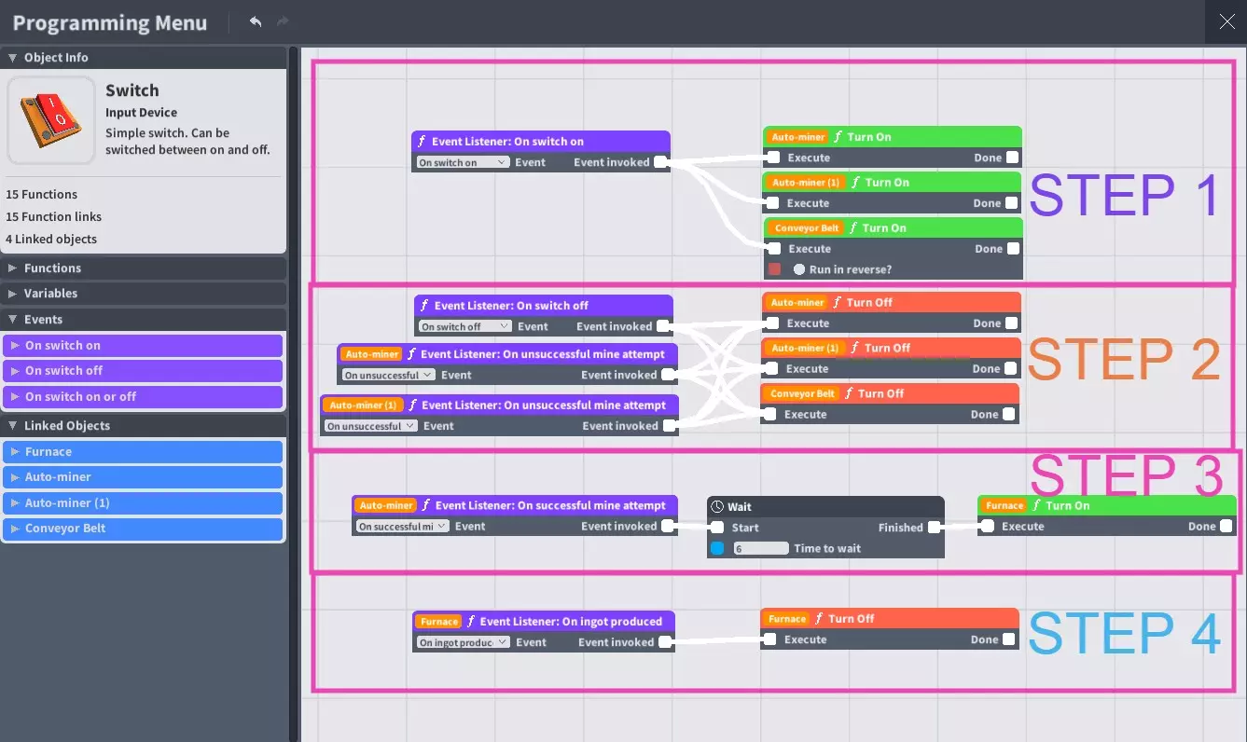The image size is (1247, 742).
Task: Close the Programming Menu window
Action: tap(1226, 21)
